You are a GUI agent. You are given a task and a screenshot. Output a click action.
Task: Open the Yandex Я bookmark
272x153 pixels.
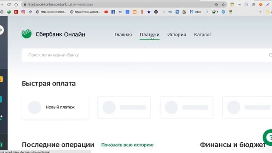coord(142,12)
